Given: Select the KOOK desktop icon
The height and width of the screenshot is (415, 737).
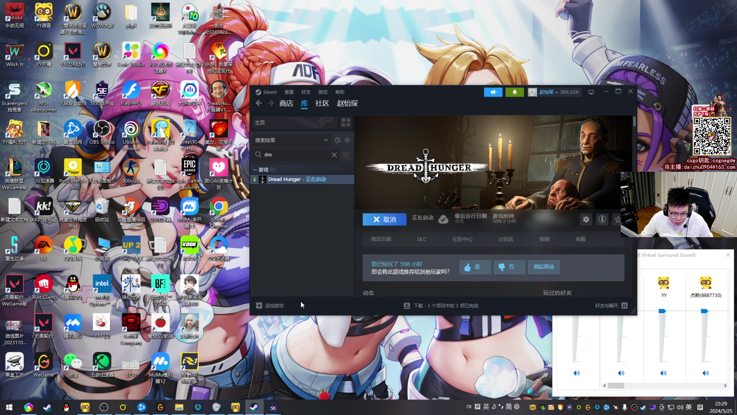Looking at the screenshot, I should click(189, 248).
